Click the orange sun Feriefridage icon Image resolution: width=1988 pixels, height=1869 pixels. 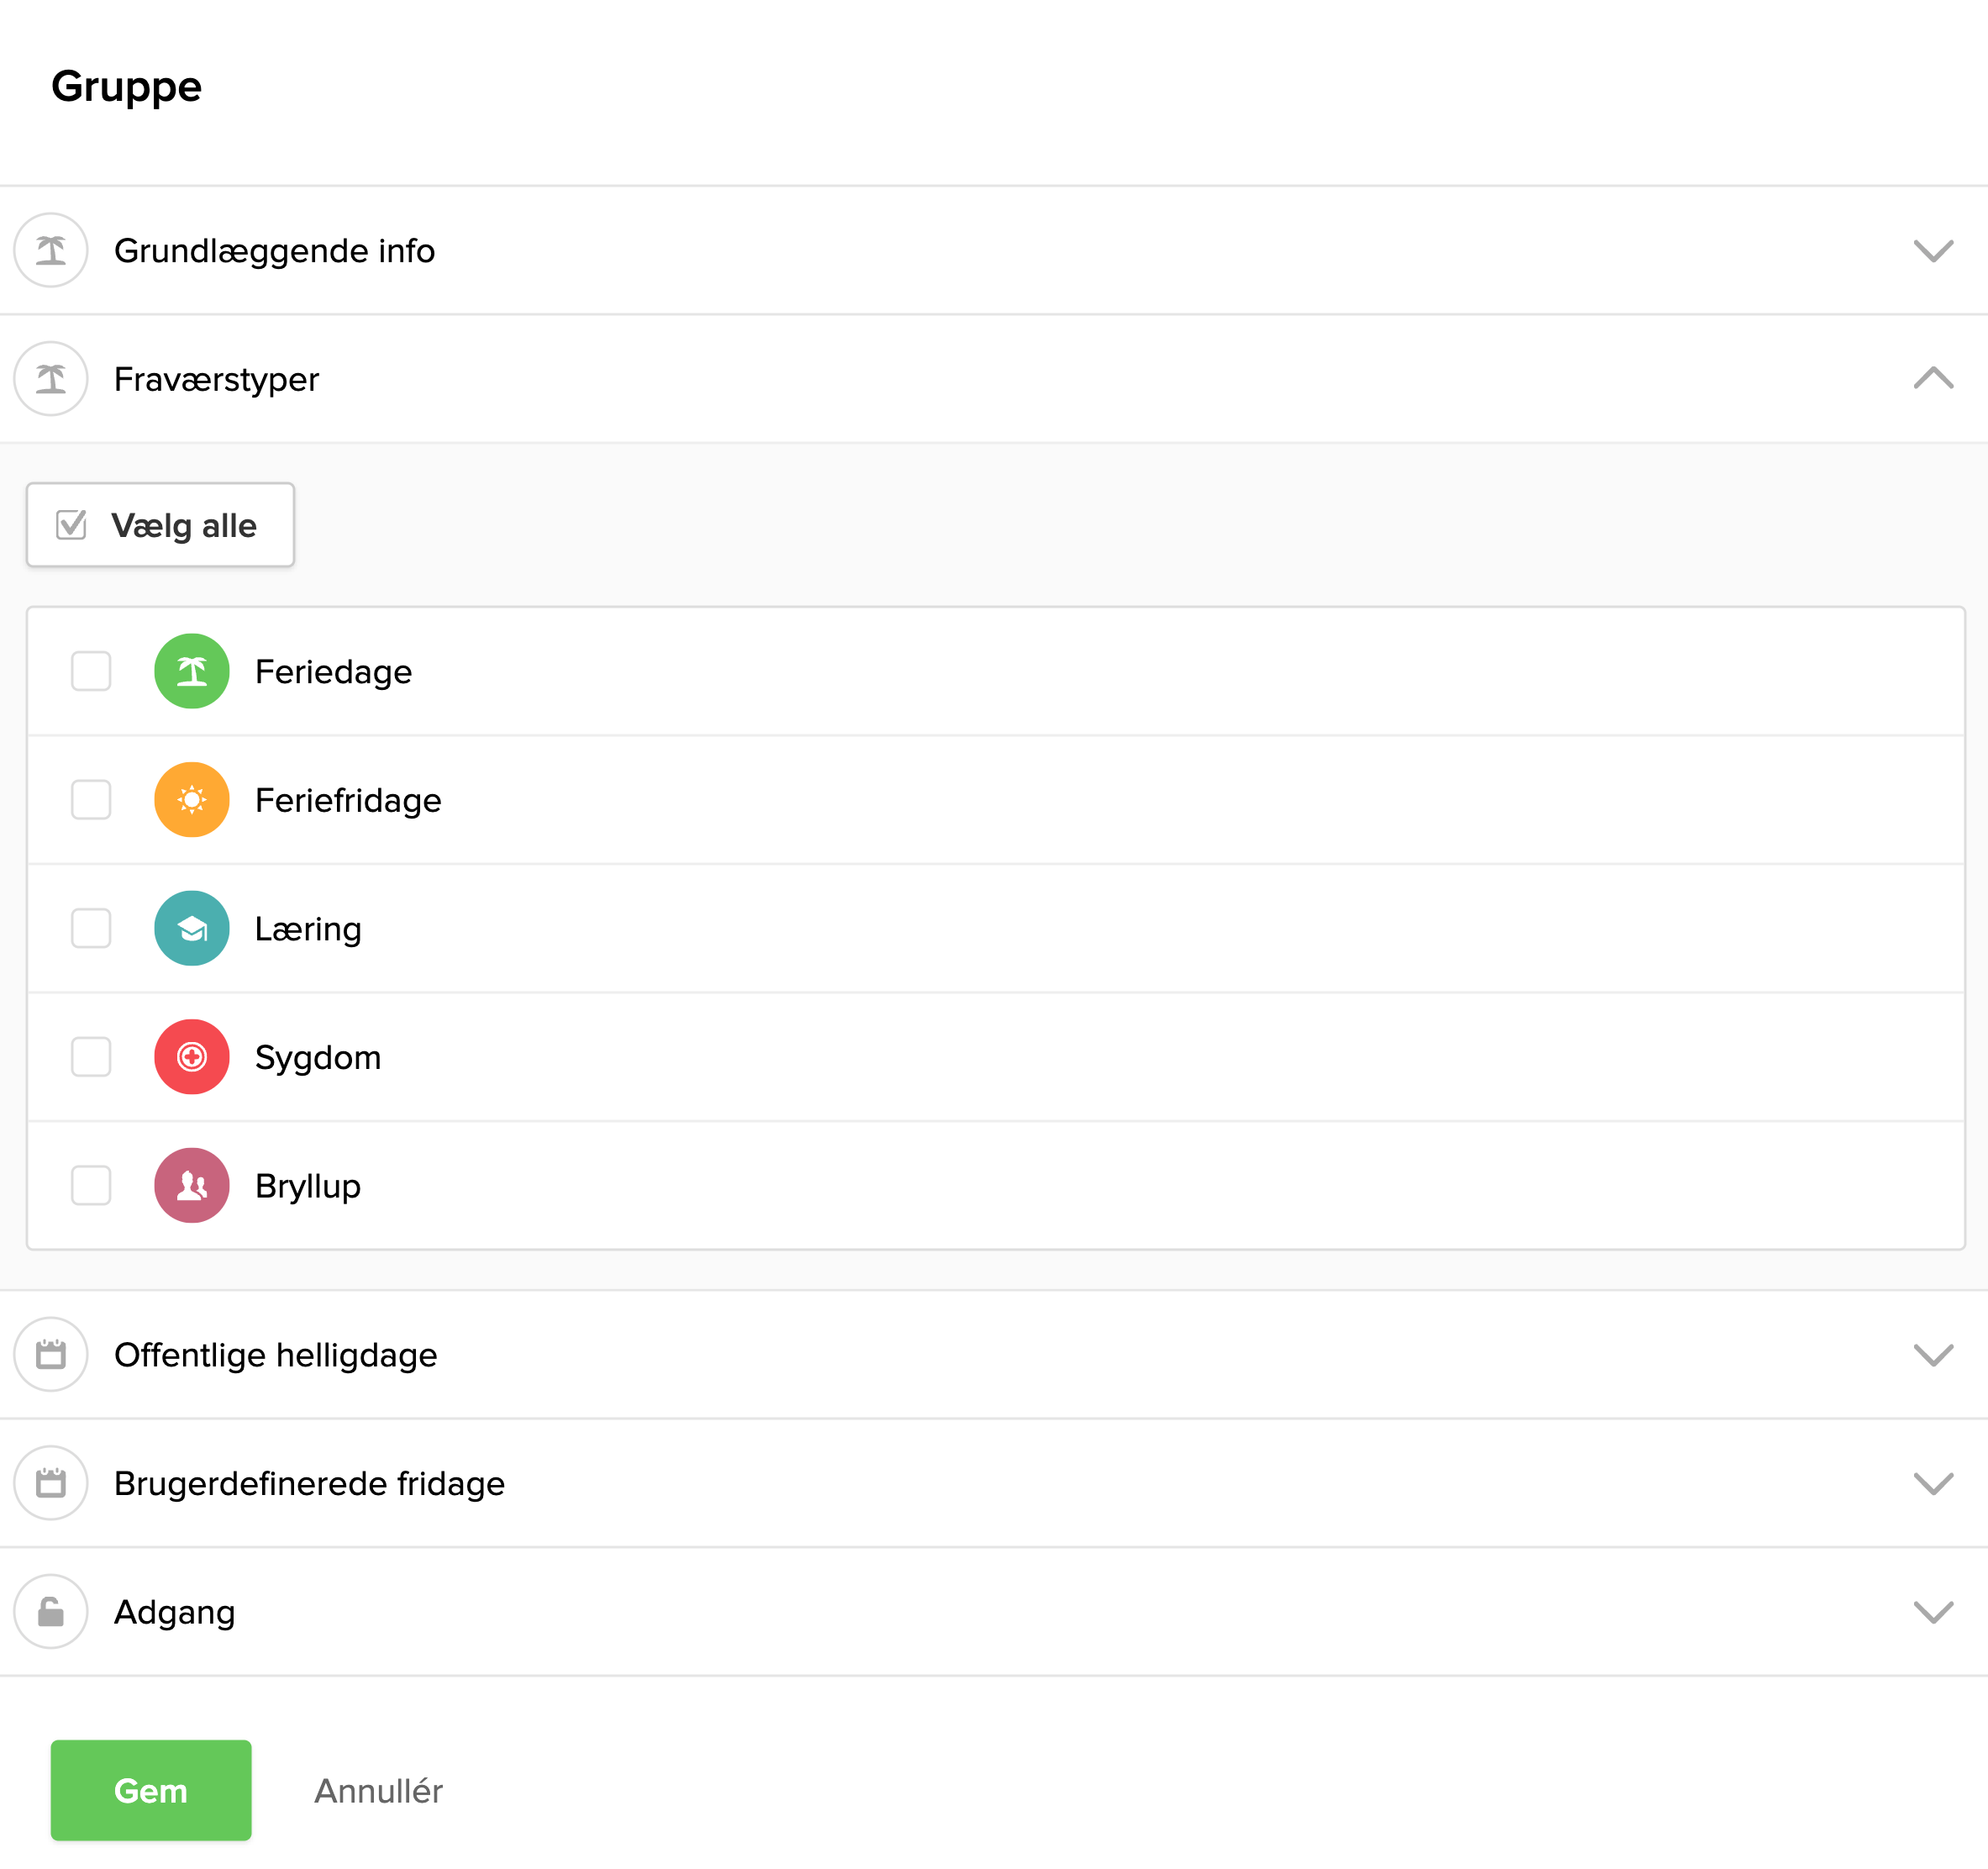tap(191, 800)
